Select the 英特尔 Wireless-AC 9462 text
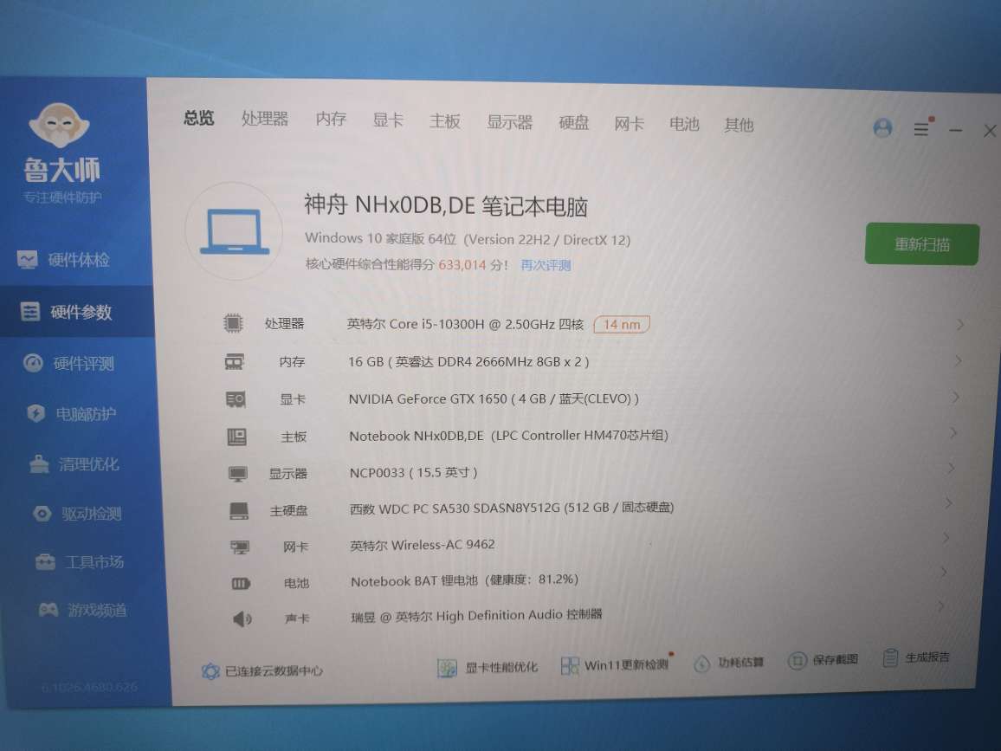 click(x=422, y=545)
